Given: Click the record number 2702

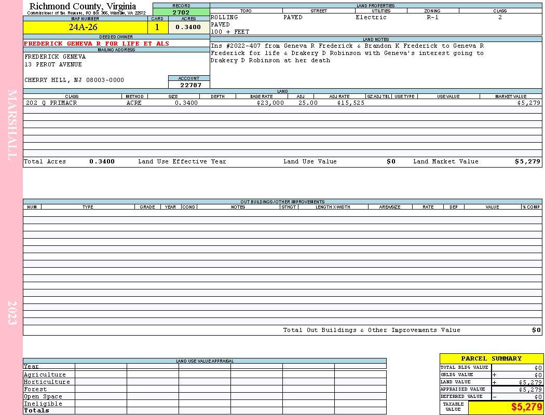Looking at the screenshot, I should 181,12.
